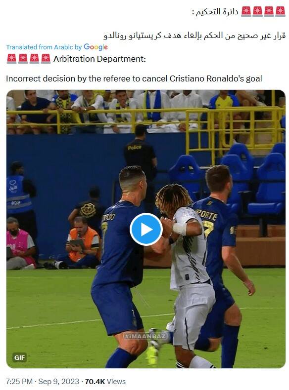Click the siren emoji adjacent to "Arbitration Department:"

pos(46,59)
